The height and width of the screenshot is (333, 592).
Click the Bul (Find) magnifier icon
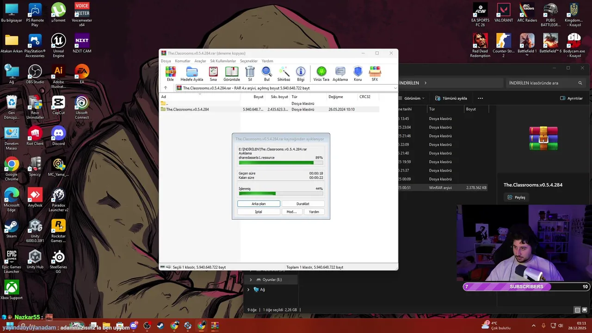coord(267,74)
